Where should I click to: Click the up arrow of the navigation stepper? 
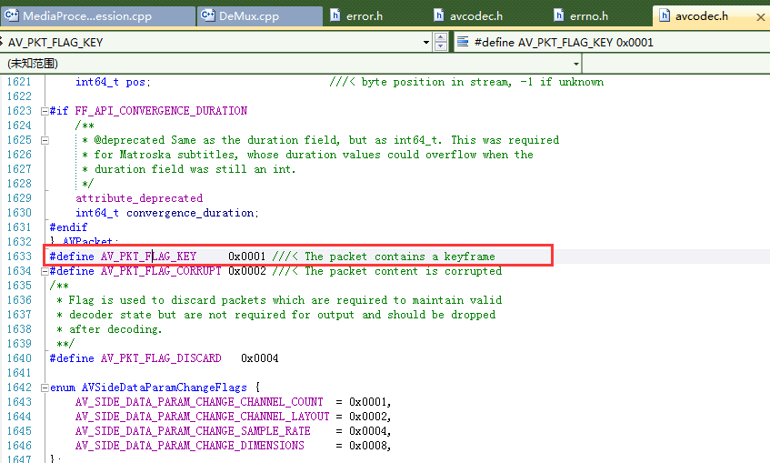pyautogui.click(x=441, y=37)
